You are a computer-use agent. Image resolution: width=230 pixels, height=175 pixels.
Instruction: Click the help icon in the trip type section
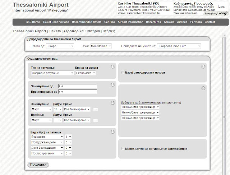[113, 66]
